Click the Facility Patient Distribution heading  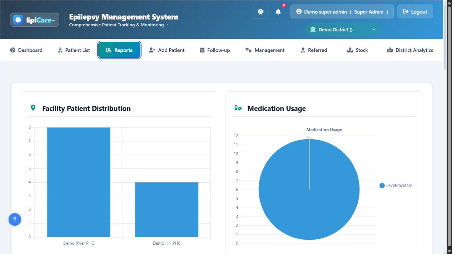[86, 108]
